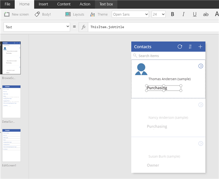Toggle italic formatting
The width and height of the screenshot is (219, 179).
183,14
